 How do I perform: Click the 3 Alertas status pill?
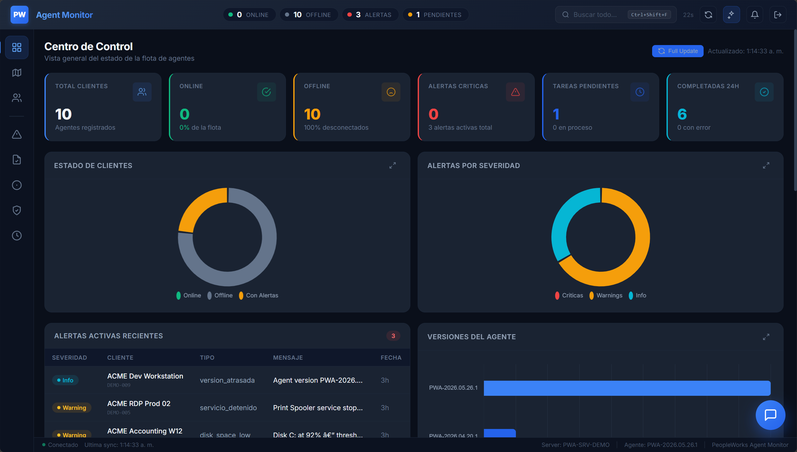tap(370, 15)
